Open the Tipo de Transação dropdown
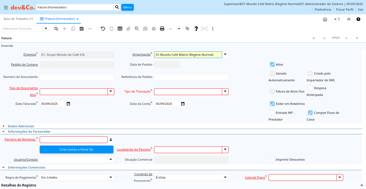366x189 pixels. (225, 92)
